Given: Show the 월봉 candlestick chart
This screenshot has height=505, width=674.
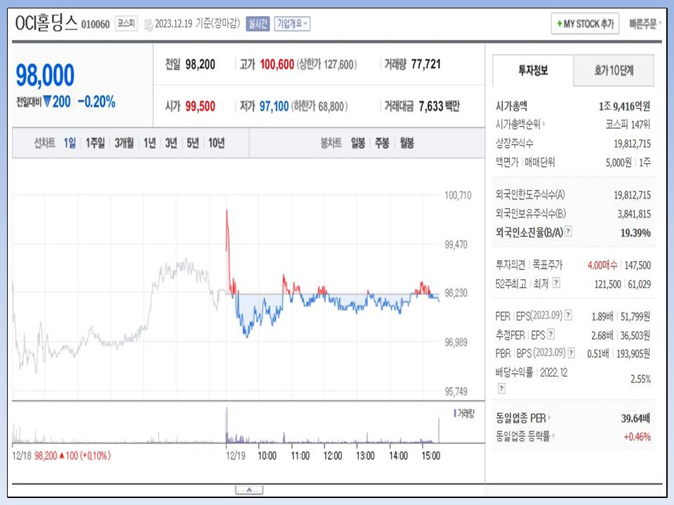Looking at the screenshot, I should tap(407, 142).
